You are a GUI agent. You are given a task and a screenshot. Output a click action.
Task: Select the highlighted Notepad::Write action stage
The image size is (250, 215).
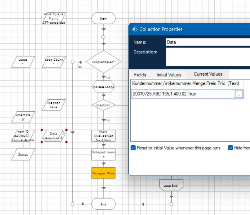click(x=104, y=173)
